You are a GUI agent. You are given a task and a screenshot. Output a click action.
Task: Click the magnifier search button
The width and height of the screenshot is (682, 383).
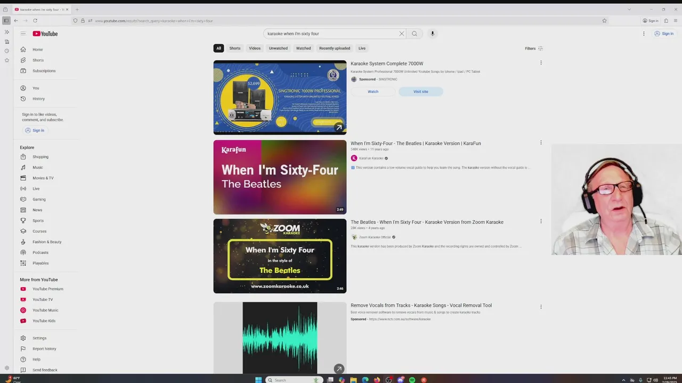tap(415, 34)
